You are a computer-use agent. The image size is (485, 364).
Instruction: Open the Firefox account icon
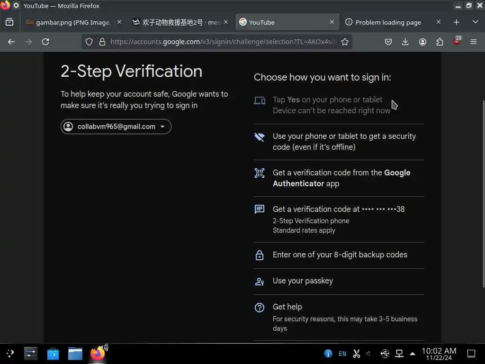422,42
